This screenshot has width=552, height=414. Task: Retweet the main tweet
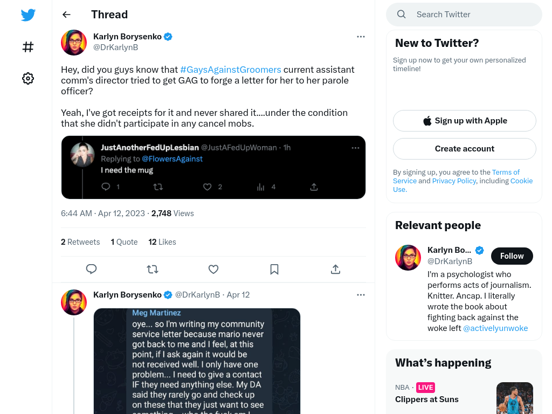click(153, 270)
